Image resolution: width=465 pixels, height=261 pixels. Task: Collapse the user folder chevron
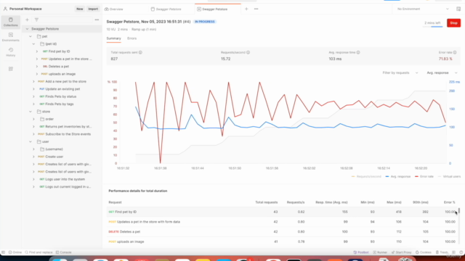point(31,142)
